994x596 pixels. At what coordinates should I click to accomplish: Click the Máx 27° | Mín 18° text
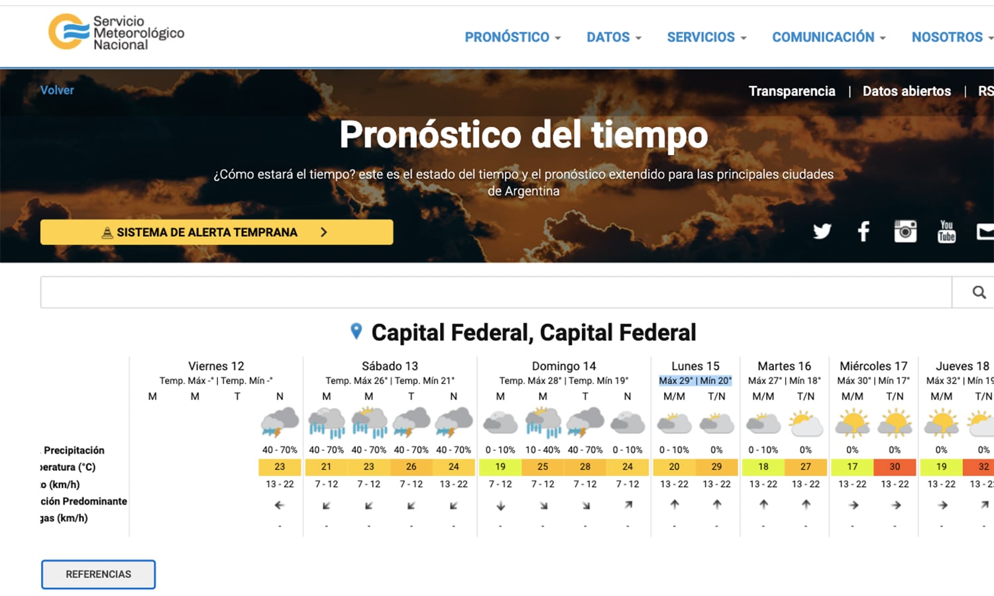[784, 381]
